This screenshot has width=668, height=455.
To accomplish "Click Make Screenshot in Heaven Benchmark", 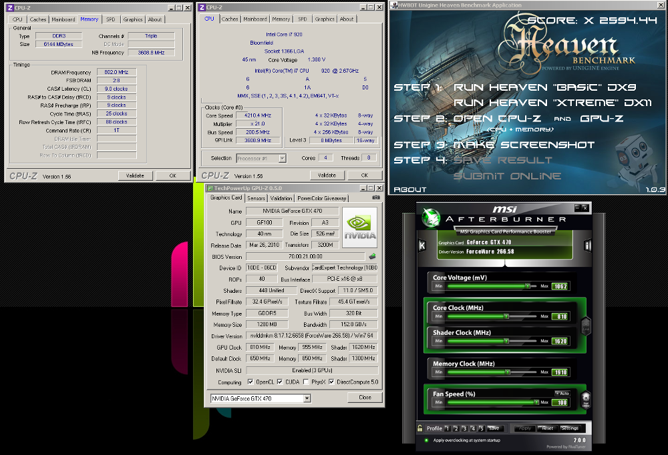I will coord(523,145).
